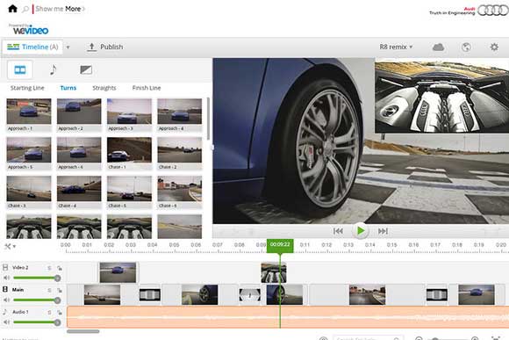The image size is (509, 340).
Task: Adjust the Video 2 volume slider
Action: point(37,278)
